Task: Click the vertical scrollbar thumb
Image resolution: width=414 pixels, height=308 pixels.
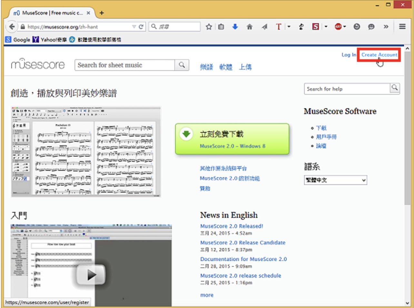Action: tap(408, 128)
